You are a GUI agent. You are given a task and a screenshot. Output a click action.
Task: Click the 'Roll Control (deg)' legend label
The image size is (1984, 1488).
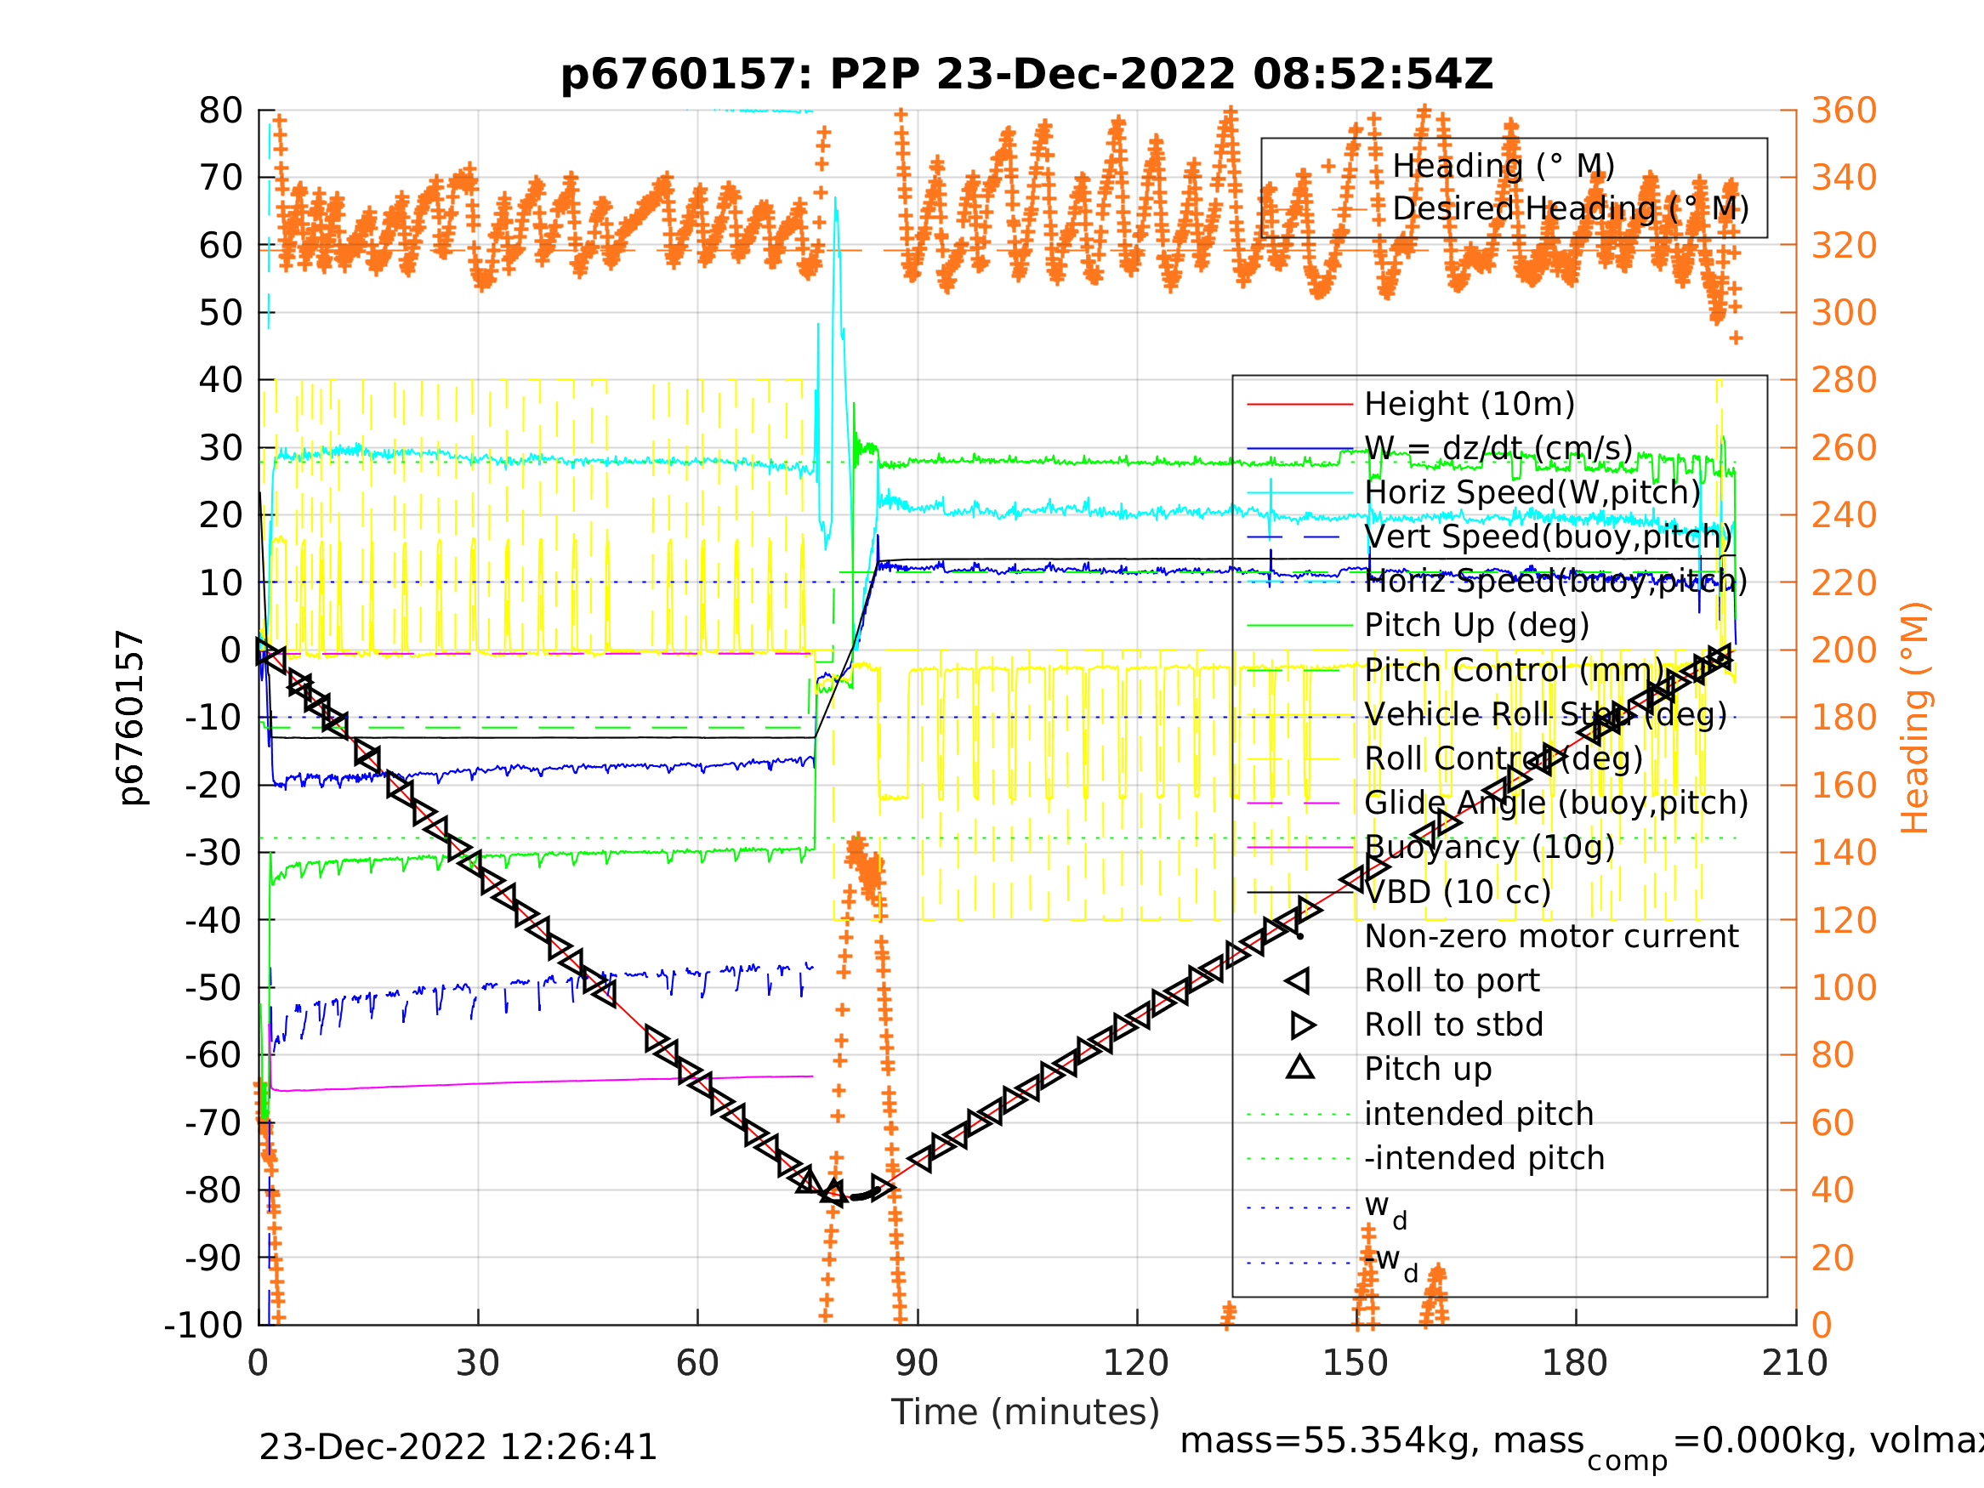click(1504, 758)
